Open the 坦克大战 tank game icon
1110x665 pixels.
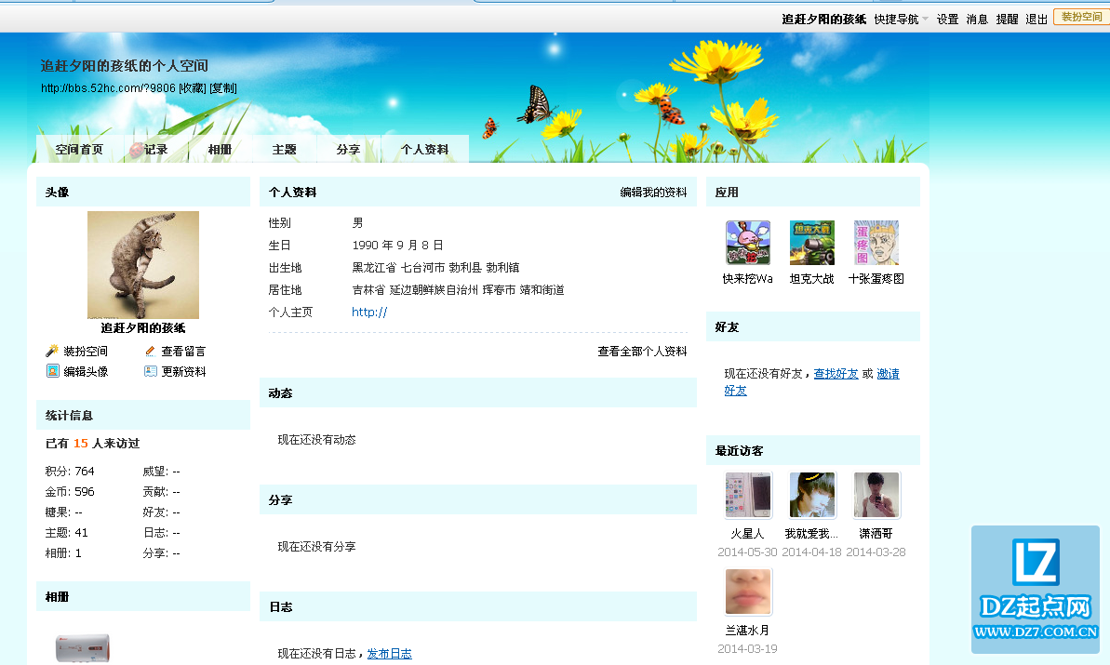[811, 243]
